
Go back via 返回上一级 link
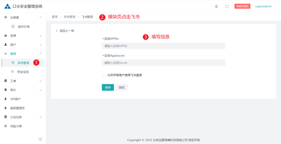click(x=65, y=31)
